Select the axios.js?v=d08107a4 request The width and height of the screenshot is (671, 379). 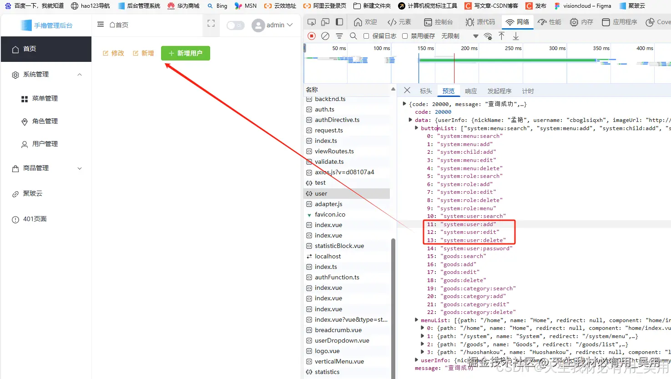[347, 172]
